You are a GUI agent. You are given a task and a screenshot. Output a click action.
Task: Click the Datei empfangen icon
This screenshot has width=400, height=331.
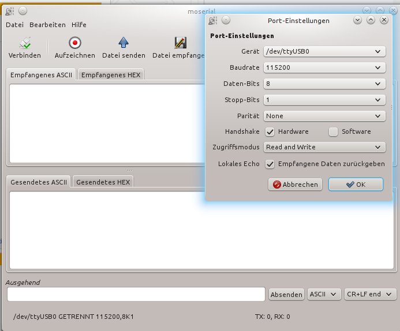pos(180,43)
